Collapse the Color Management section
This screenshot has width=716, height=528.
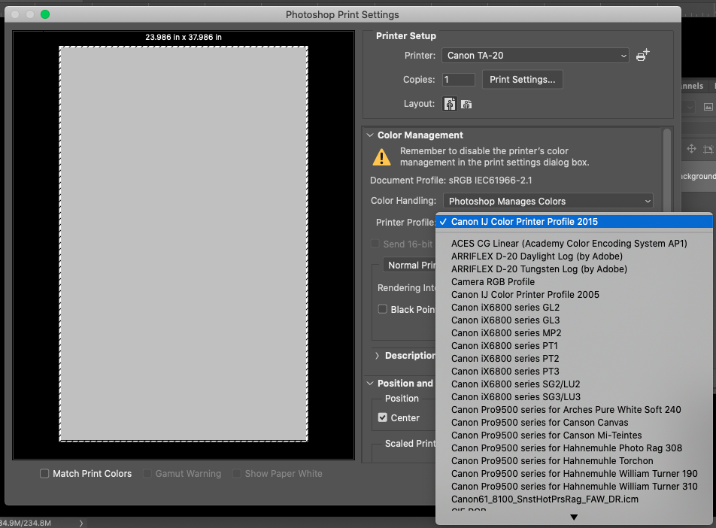coord(370,135)
